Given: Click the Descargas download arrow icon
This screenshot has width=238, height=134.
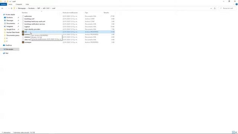Looking at the screenshot, I should pos(5,20).
